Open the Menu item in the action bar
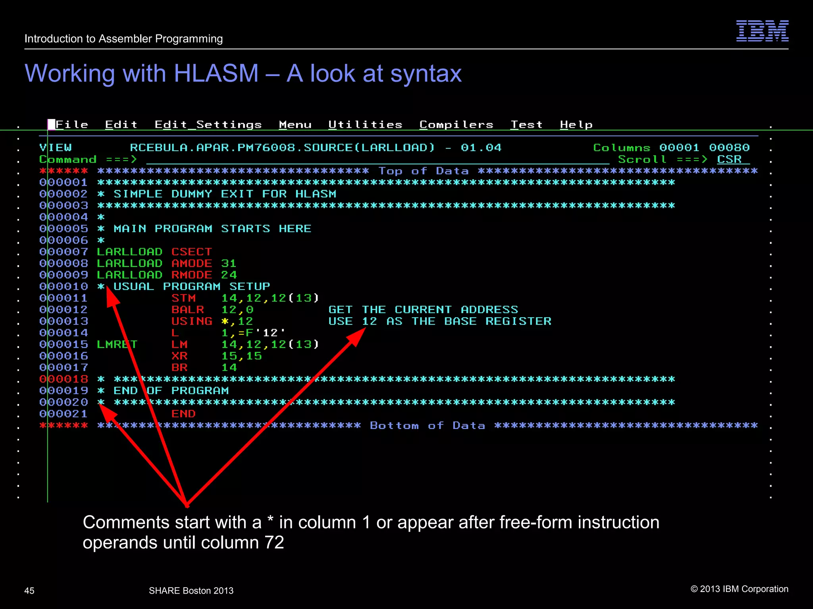The image size is (813, 609). click(x=295, y=124)
